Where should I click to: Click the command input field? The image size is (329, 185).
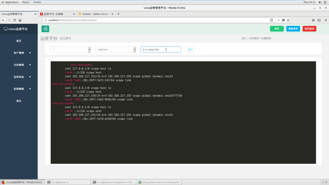pos(160,49)
